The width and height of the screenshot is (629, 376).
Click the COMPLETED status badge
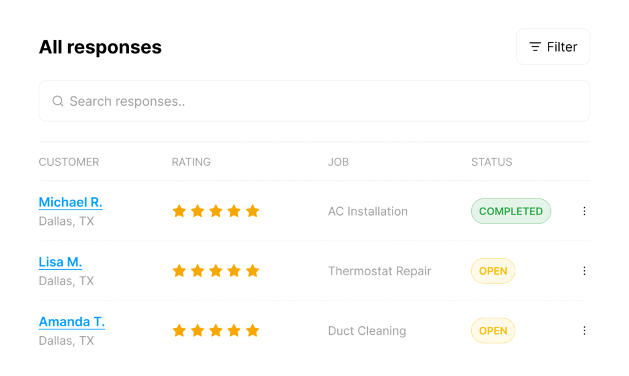(x=510, y=211)
